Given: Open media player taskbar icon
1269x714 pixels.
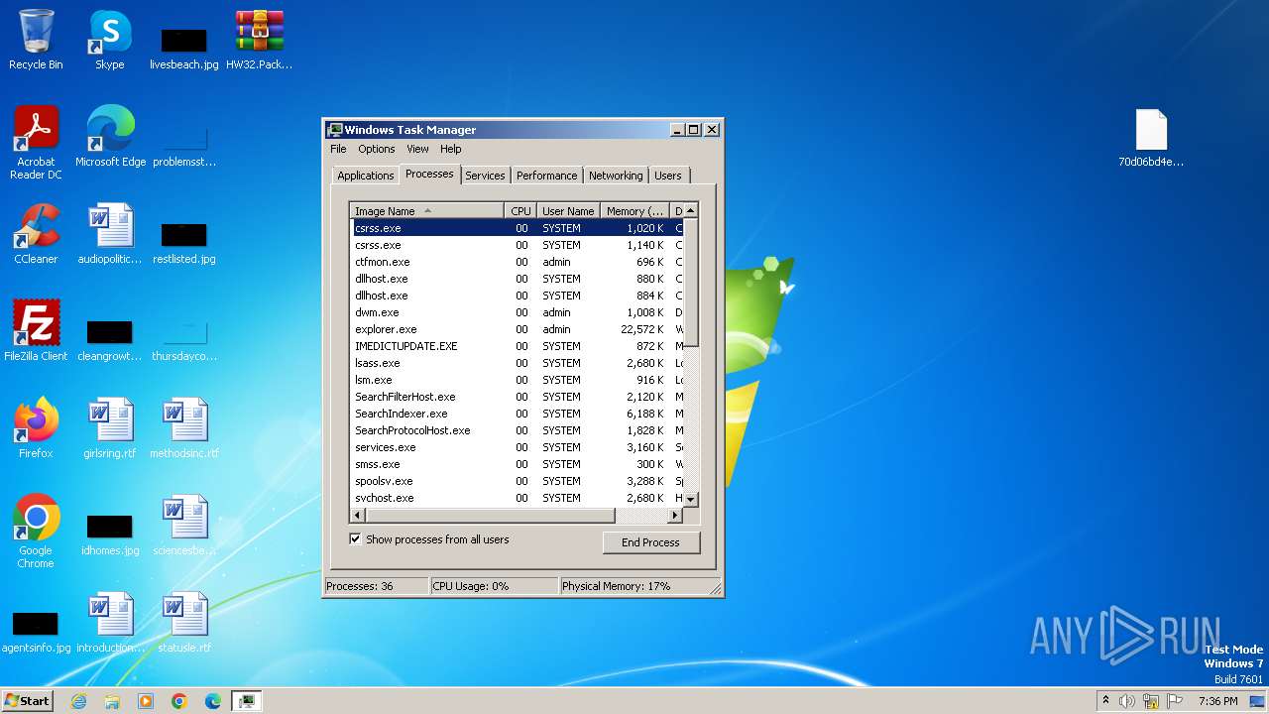Looking at the screenshot, I should point(146,701).
